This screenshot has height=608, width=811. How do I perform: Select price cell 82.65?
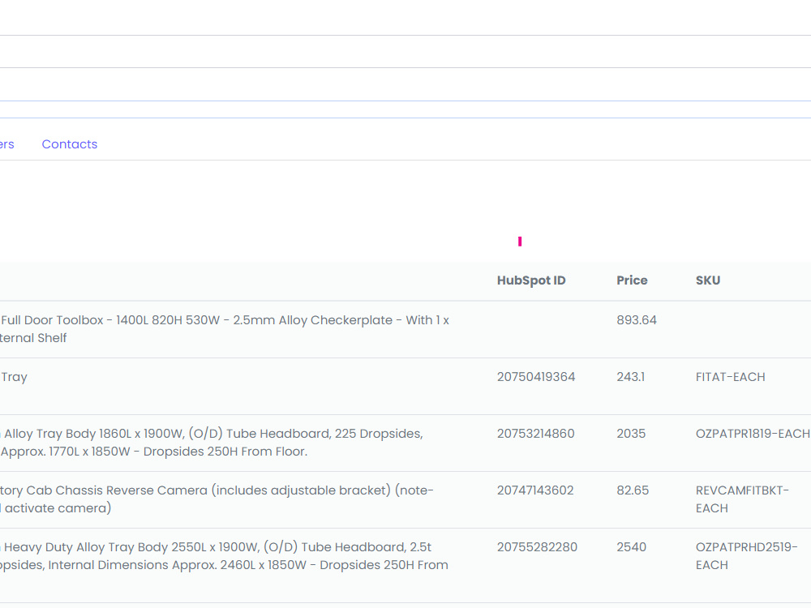633,490
